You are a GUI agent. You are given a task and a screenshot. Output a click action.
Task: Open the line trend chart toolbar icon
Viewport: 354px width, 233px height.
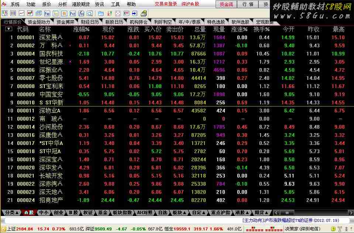tap(22, 14)
